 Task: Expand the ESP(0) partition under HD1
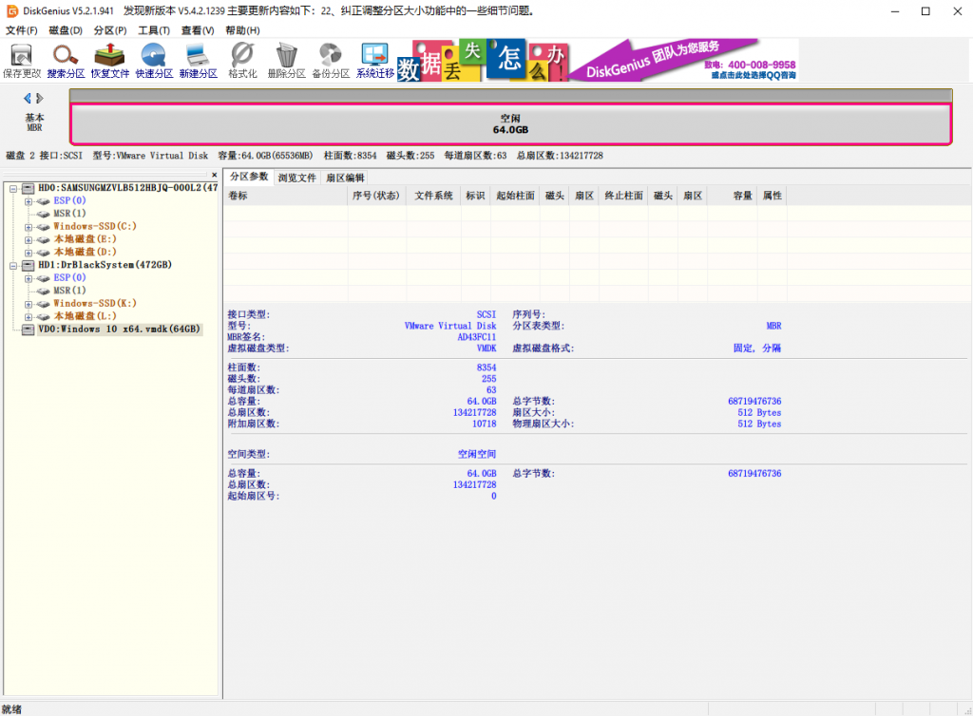28,278
